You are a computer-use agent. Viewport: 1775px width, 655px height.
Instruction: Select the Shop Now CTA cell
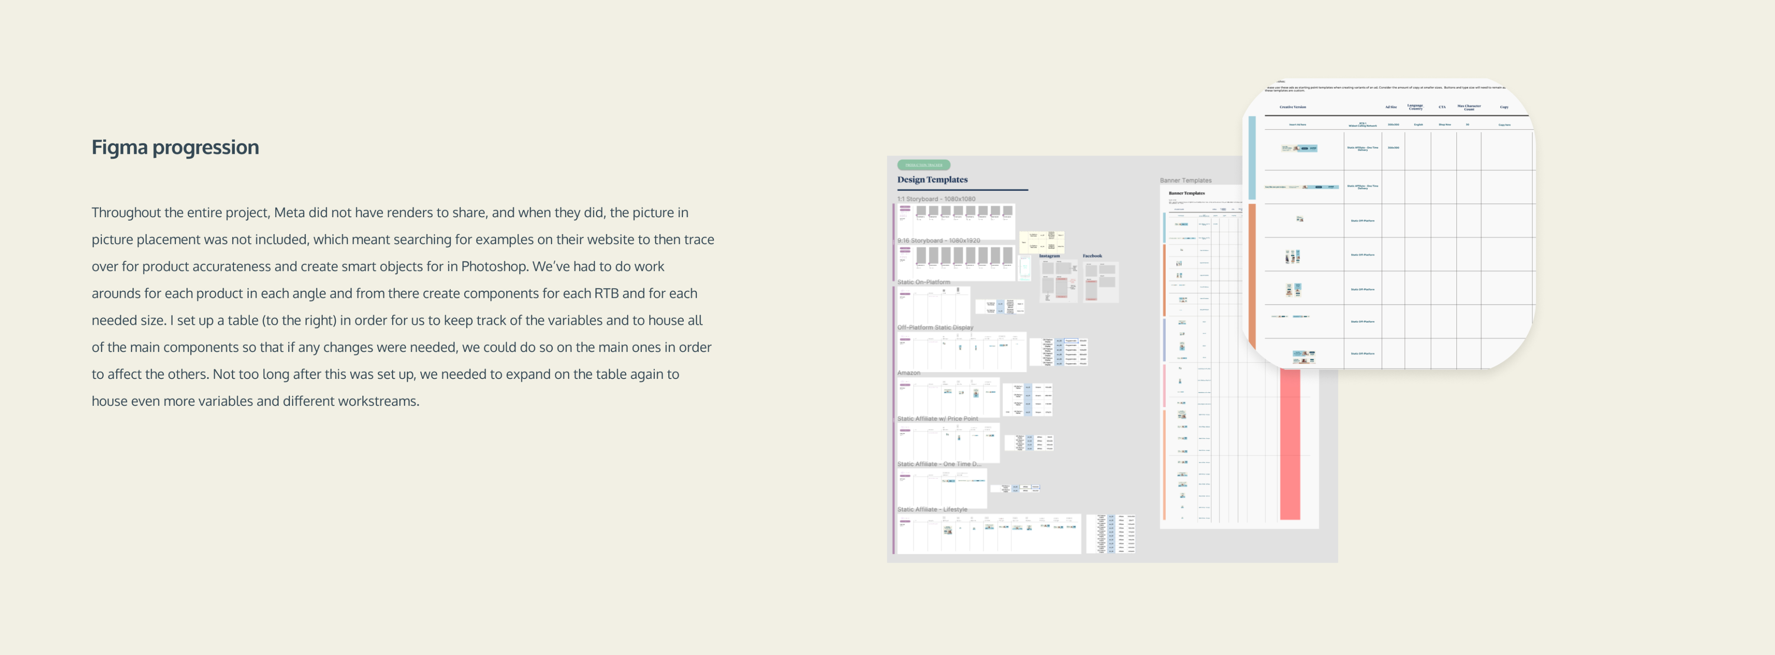tap(1444, 125)
